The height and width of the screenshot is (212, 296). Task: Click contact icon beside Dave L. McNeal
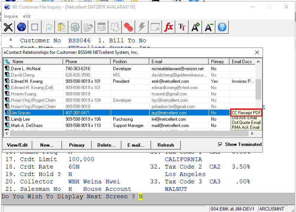tap(7, 68)
